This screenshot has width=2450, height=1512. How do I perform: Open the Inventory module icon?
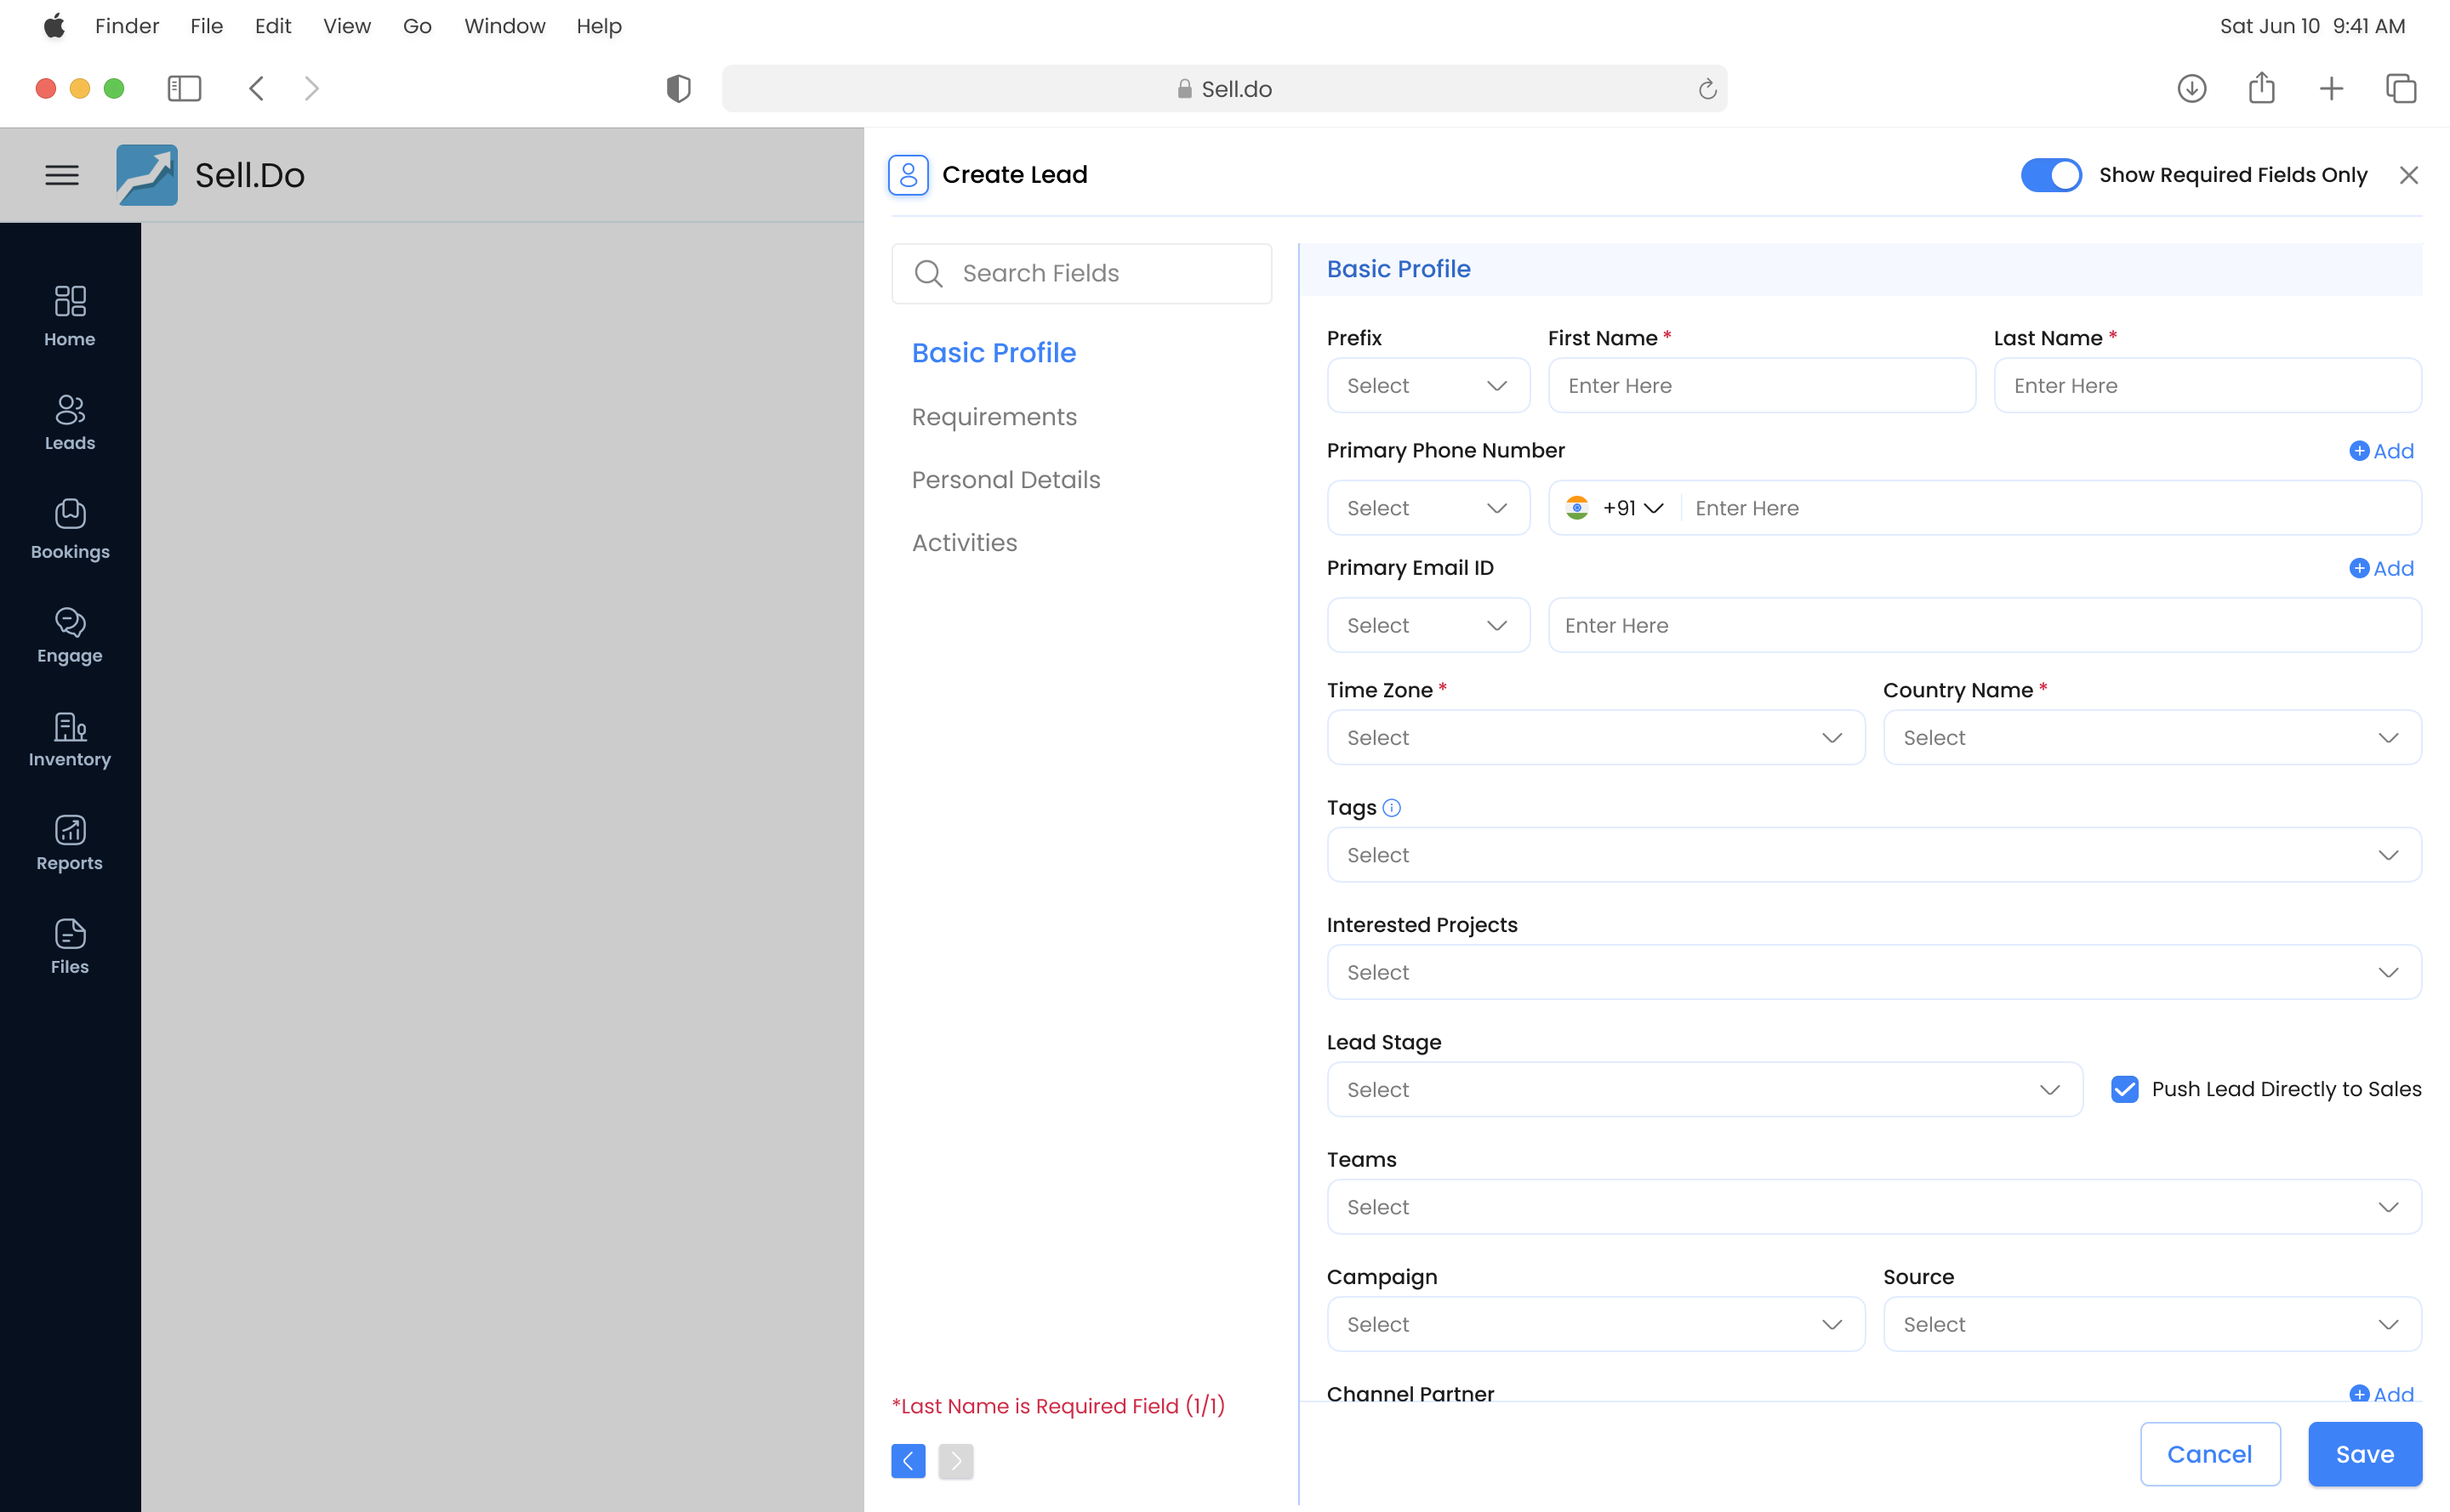point(69,739)
